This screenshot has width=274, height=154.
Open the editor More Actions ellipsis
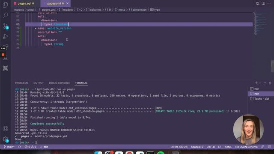[x=269, y=3]
